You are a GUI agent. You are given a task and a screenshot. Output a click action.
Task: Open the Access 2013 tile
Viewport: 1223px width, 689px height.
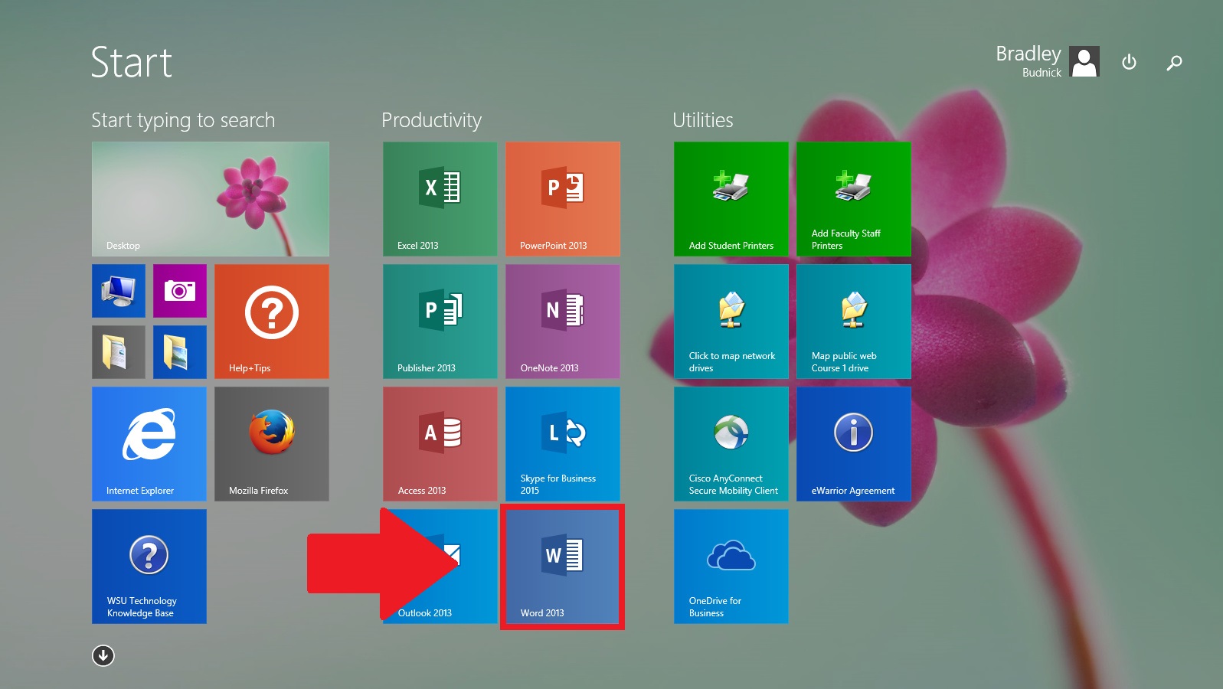coord(440,443)
